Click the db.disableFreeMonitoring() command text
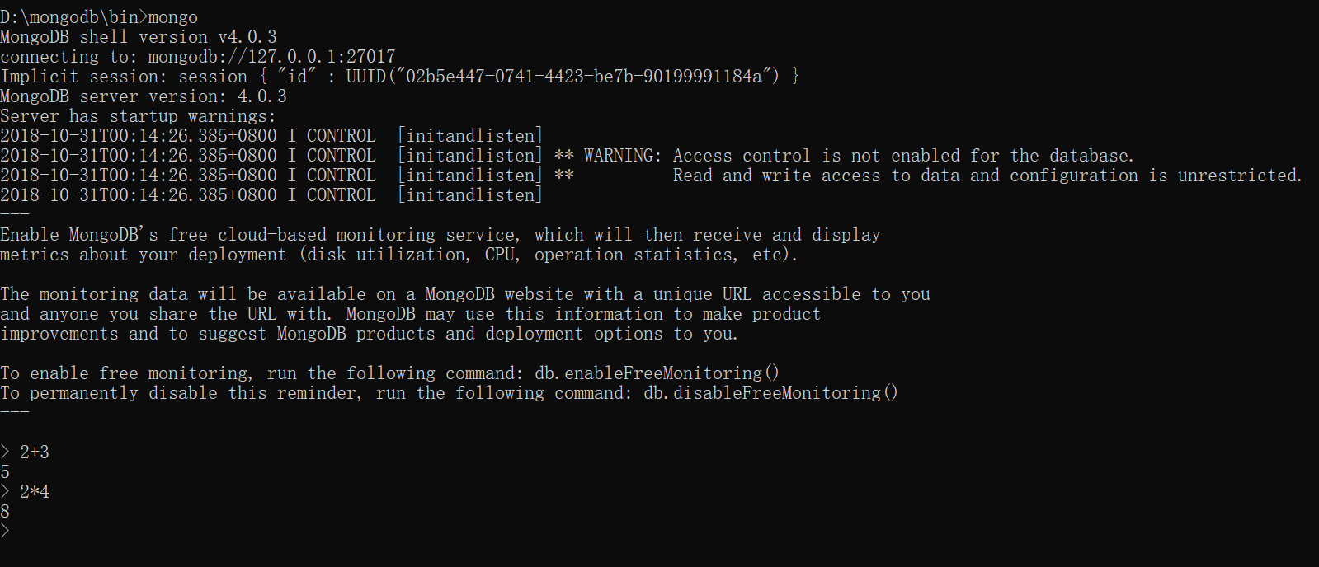Viewport: 1319px width, 567px height. pos(770,393)
